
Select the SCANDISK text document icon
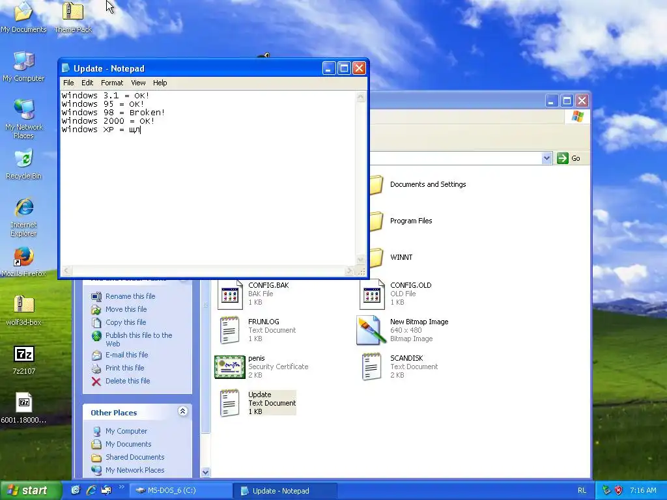click(x=372, y=367)
